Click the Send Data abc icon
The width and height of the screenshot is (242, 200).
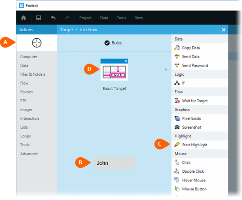(177, 56)
